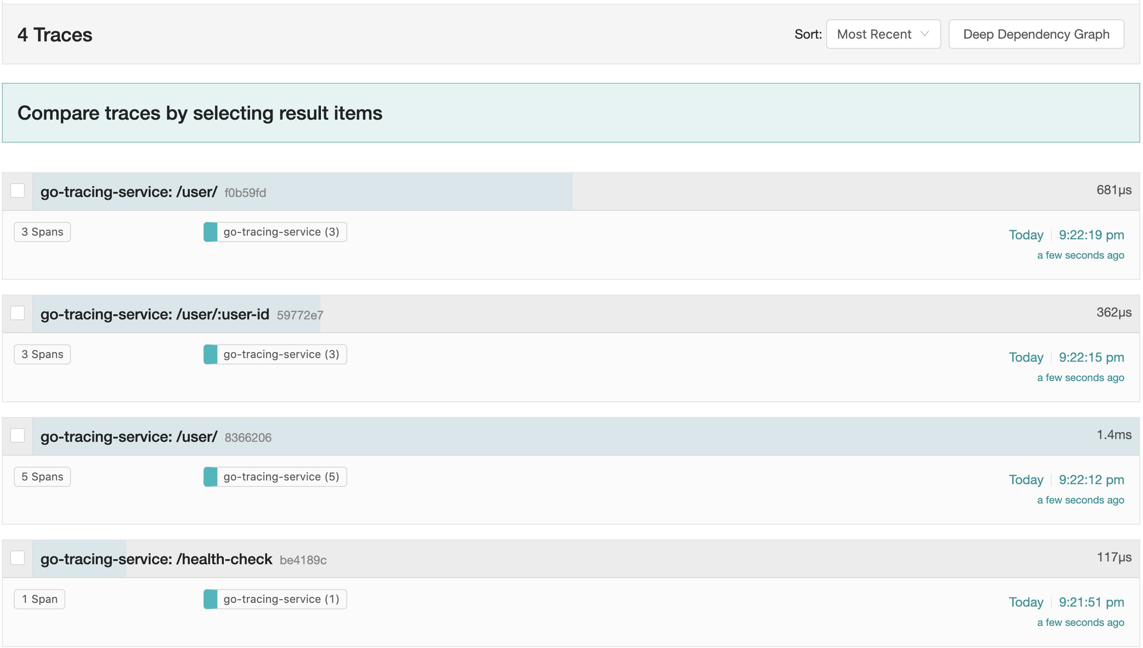The image size is (1143, 648).
Task: Click the 5 Spans badge
Action: (42, 477)
